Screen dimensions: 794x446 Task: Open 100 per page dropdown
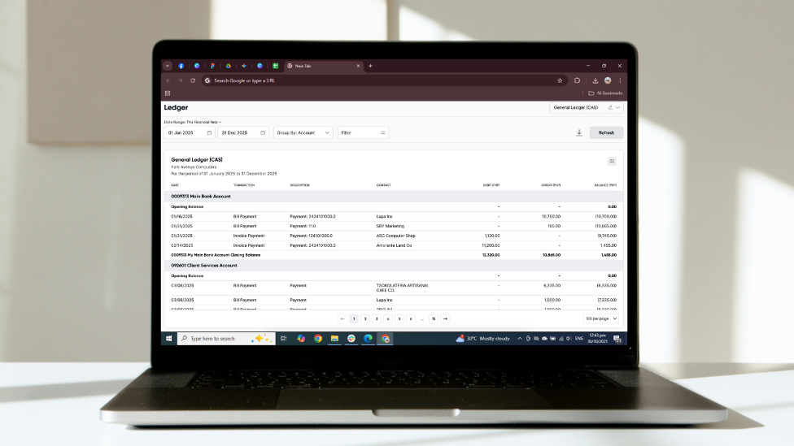[601, 318]
